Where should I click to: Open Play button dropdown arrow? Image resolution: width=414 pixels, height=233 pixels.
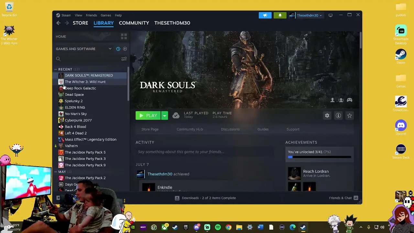(165, 116)
